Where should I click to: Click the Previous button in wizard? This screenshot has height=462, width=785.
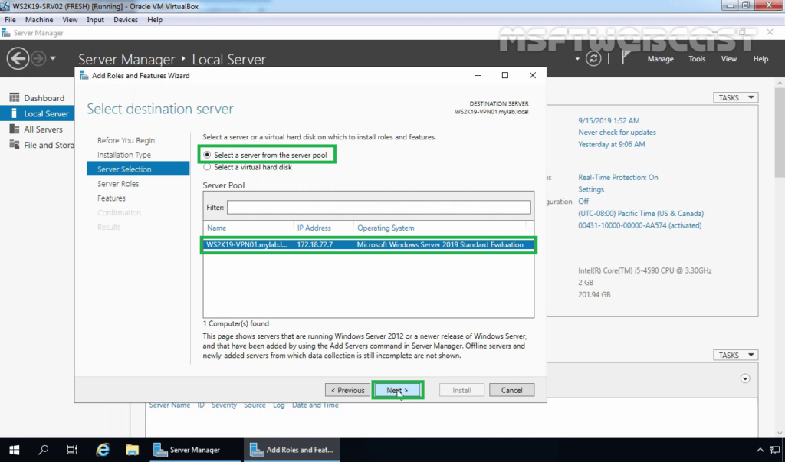(x=347, y=390)
